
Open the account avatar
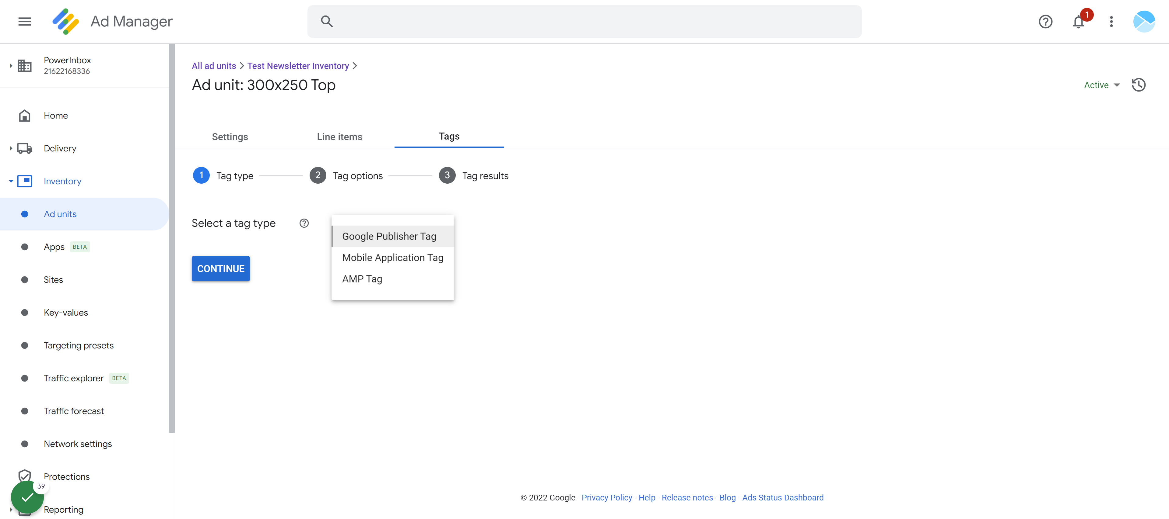click(x=1144, y=21)
